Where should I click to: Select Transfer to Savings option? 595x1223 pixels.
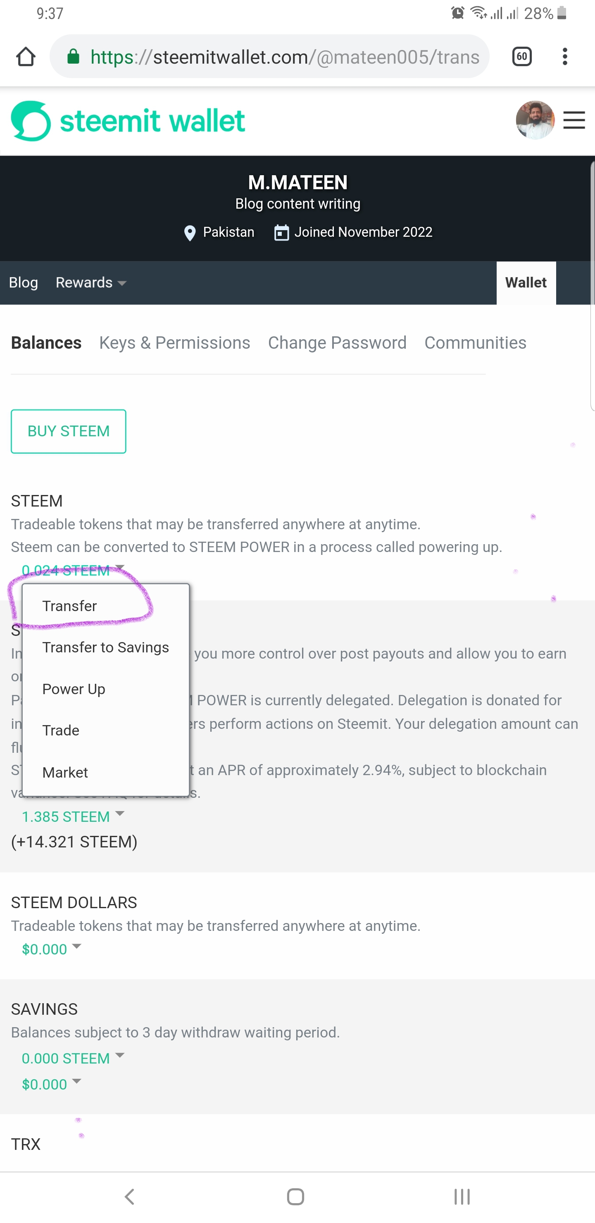[x=106, y=647]
